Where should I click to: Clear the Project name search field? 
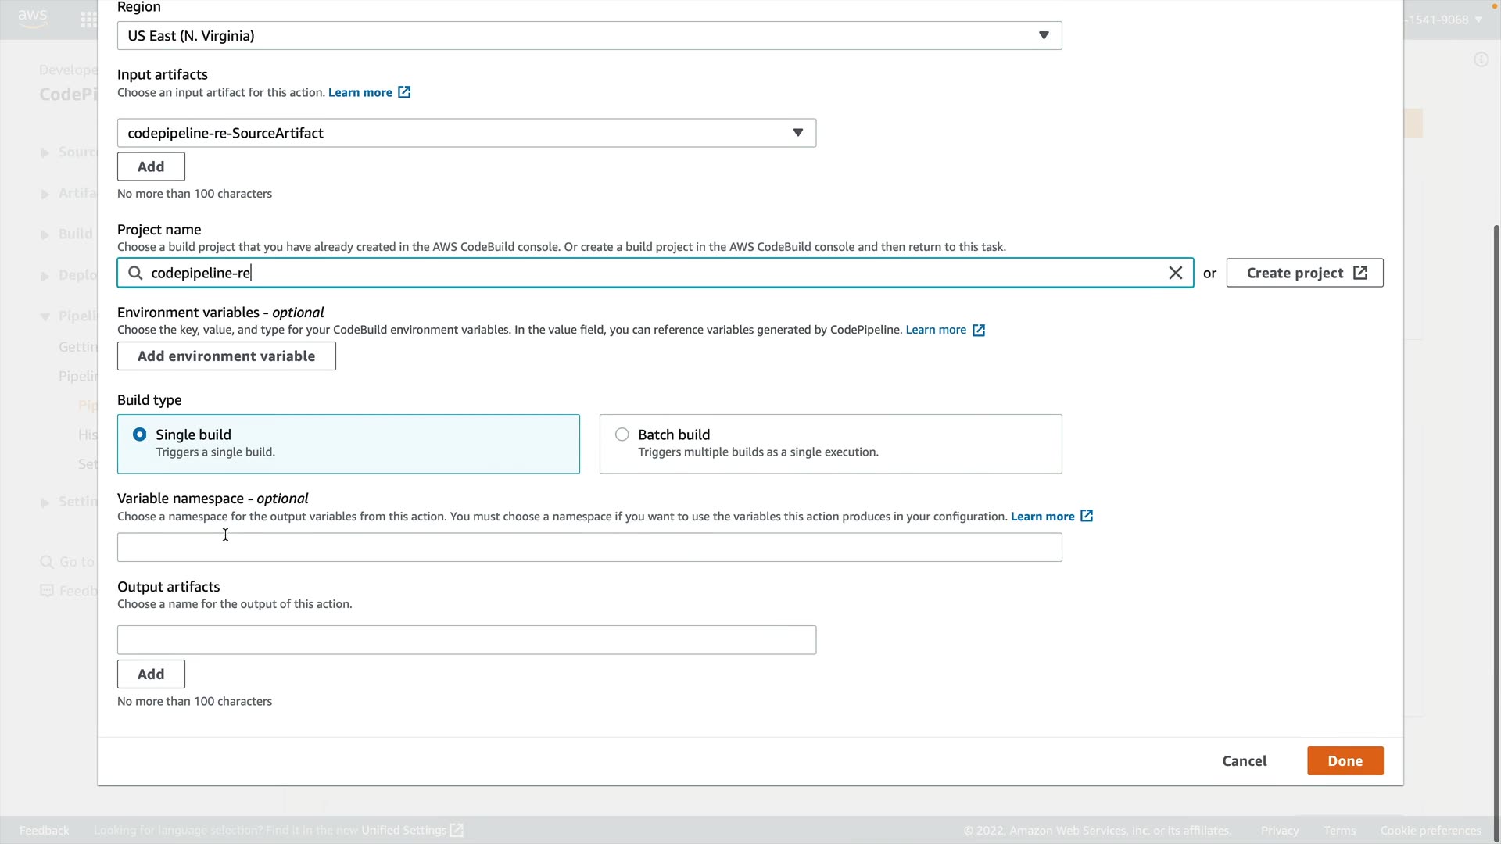pos(1175,273)
